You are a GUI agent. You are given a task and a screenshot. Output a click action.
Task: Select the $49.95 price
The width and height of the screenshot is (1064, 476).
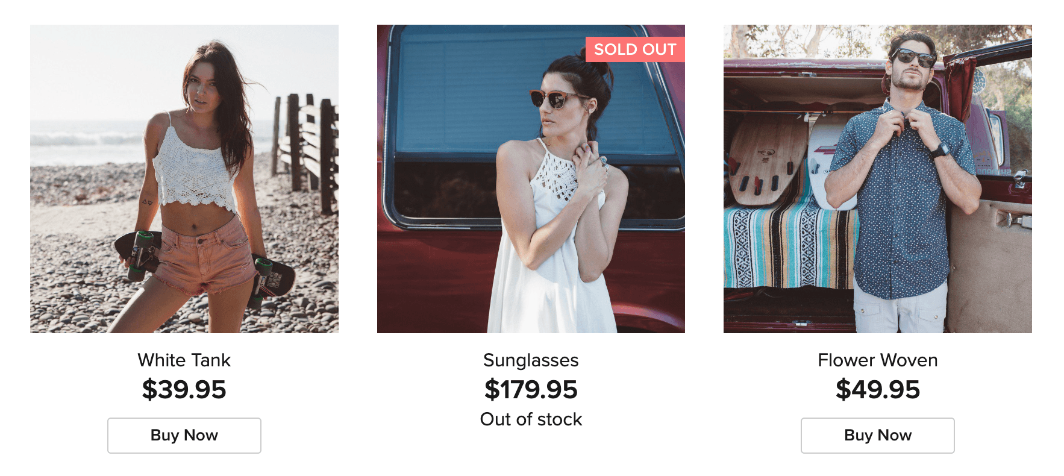pyautogui.click(x=877, y=389)
